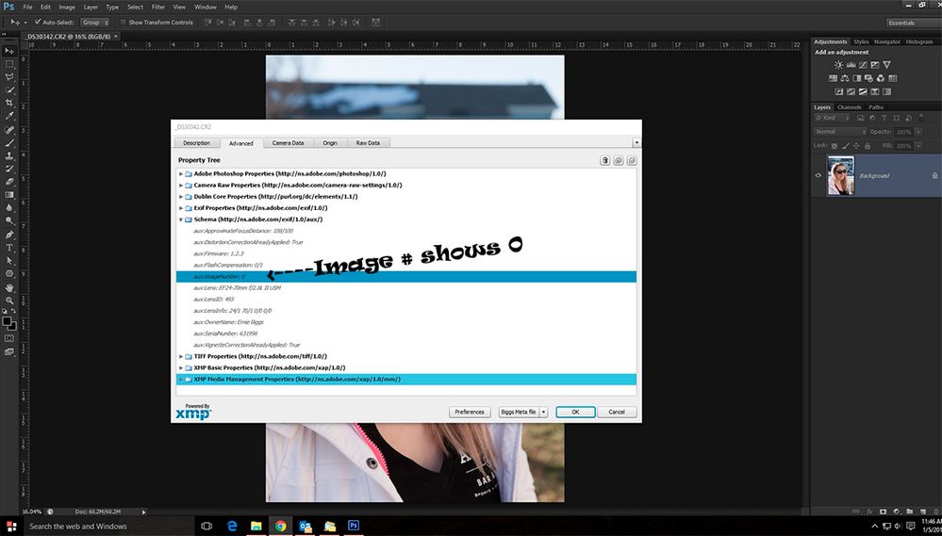This screenshot has width=942, height=536.
Task: Hide the Background layer visibility eye
Action: coord(818,175)
